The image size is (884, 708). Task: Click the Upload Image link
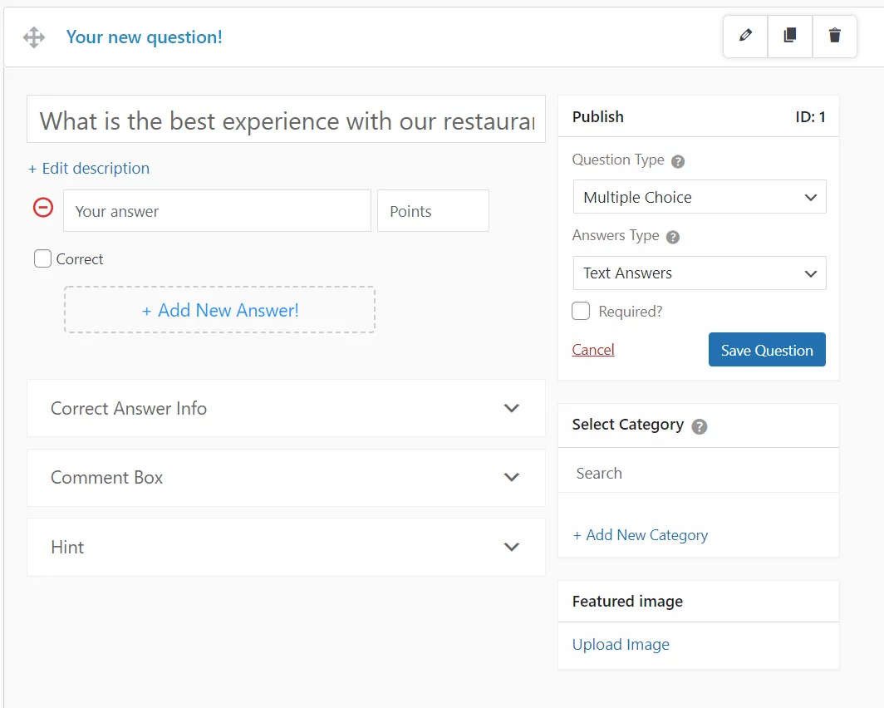[x=621, y=645]
